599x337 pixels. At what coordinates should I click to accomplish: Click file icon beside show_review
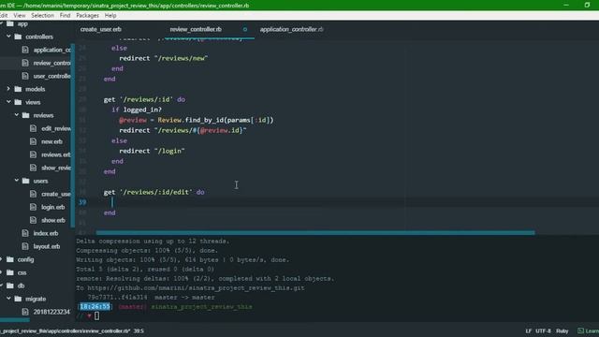(x=34, y=168)
